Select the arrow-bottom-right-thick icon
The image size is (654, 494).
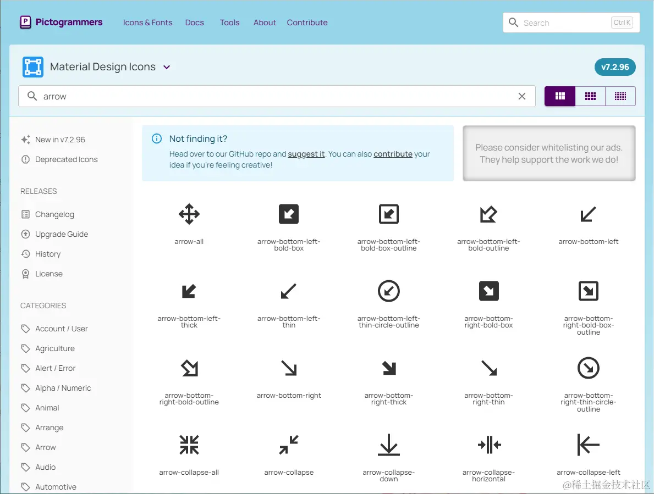[389, 368]
